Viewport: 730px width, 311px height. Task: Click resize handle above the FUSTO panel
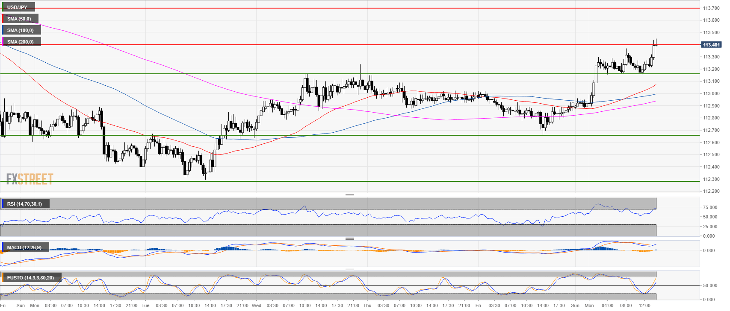[x=349, y=269]
